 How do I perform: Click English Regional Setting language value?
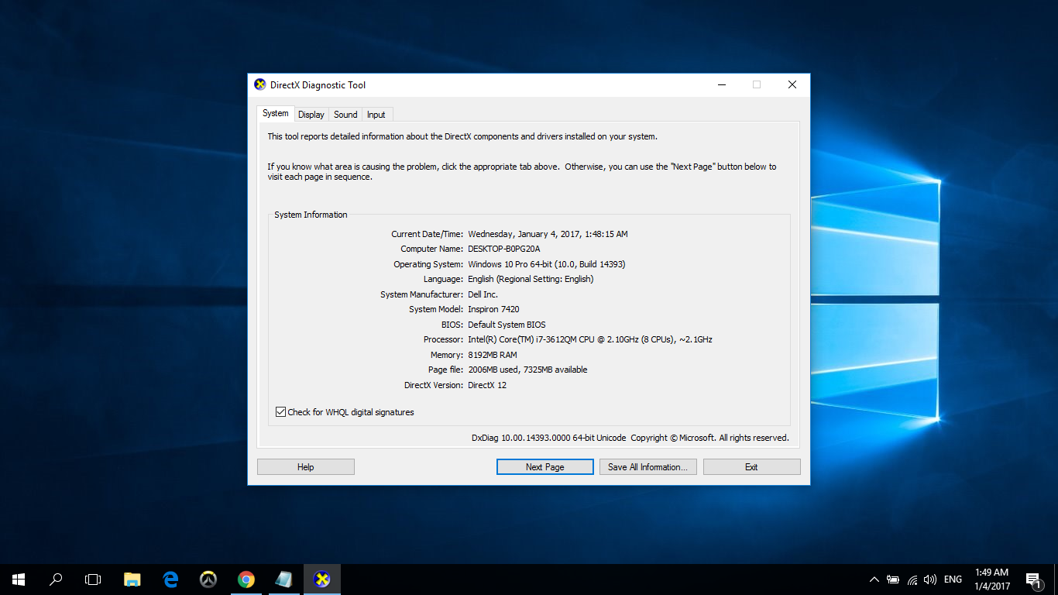click(x=531, y=279)
